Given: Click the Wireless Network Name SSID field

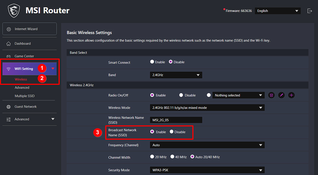Looking at the screenshot, I should click(176, 120).
